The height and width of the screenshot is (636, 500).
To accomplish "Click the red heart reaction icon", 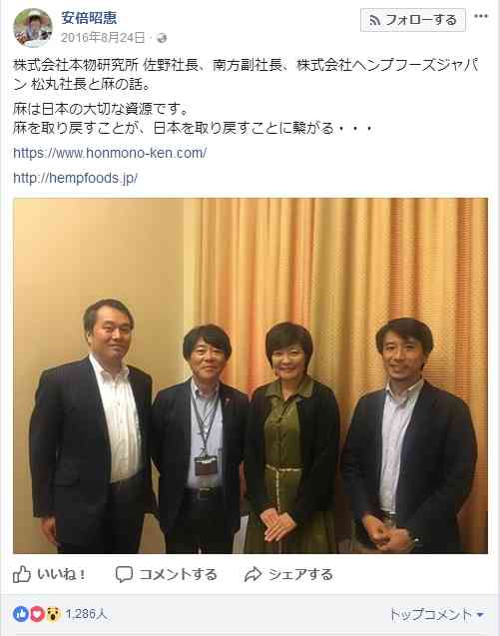I will tap(37, 614).
